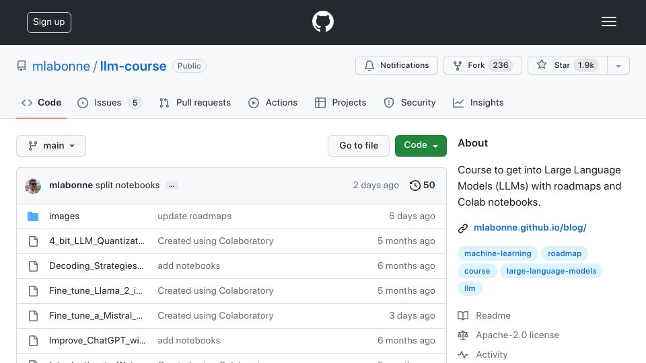Viewport: 646px width, 363px height.
Task: Click the license scale icon
Action: point(463,335)
